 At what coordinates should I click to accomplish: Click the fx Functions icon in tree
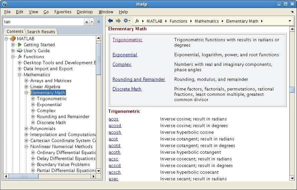coord(20,57)
